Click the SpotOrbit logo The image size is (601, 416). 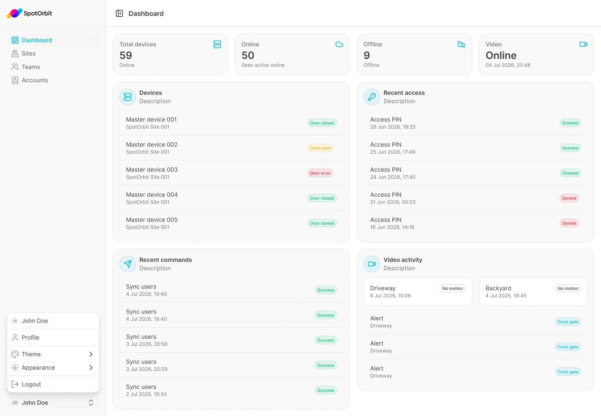point(30,13)
